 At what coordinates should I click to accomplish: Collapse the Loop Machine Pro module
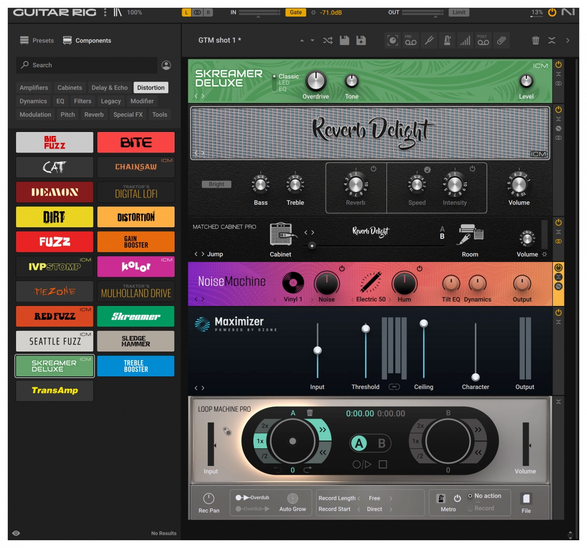(x=558, y=401)
